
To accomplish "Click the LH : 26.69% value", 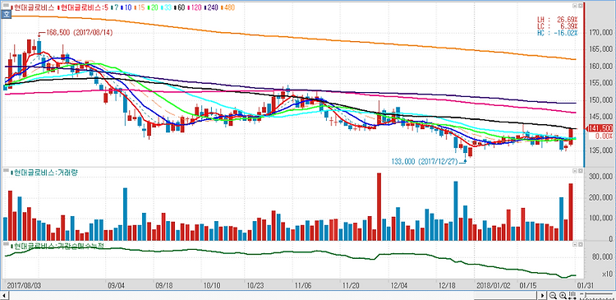I will pyautogui.click(x=557, y=19).
